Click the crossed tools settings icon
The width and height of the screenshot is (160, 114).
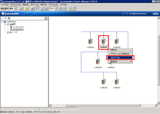coord(46,9)
